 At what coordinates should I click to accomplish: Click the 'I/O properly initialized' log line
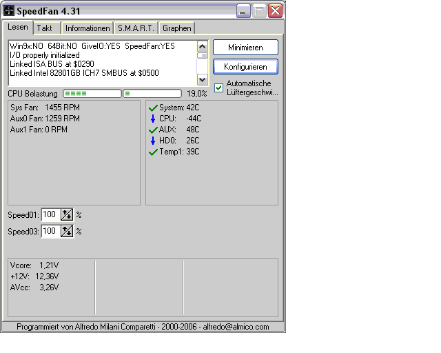tap(44, 55)
